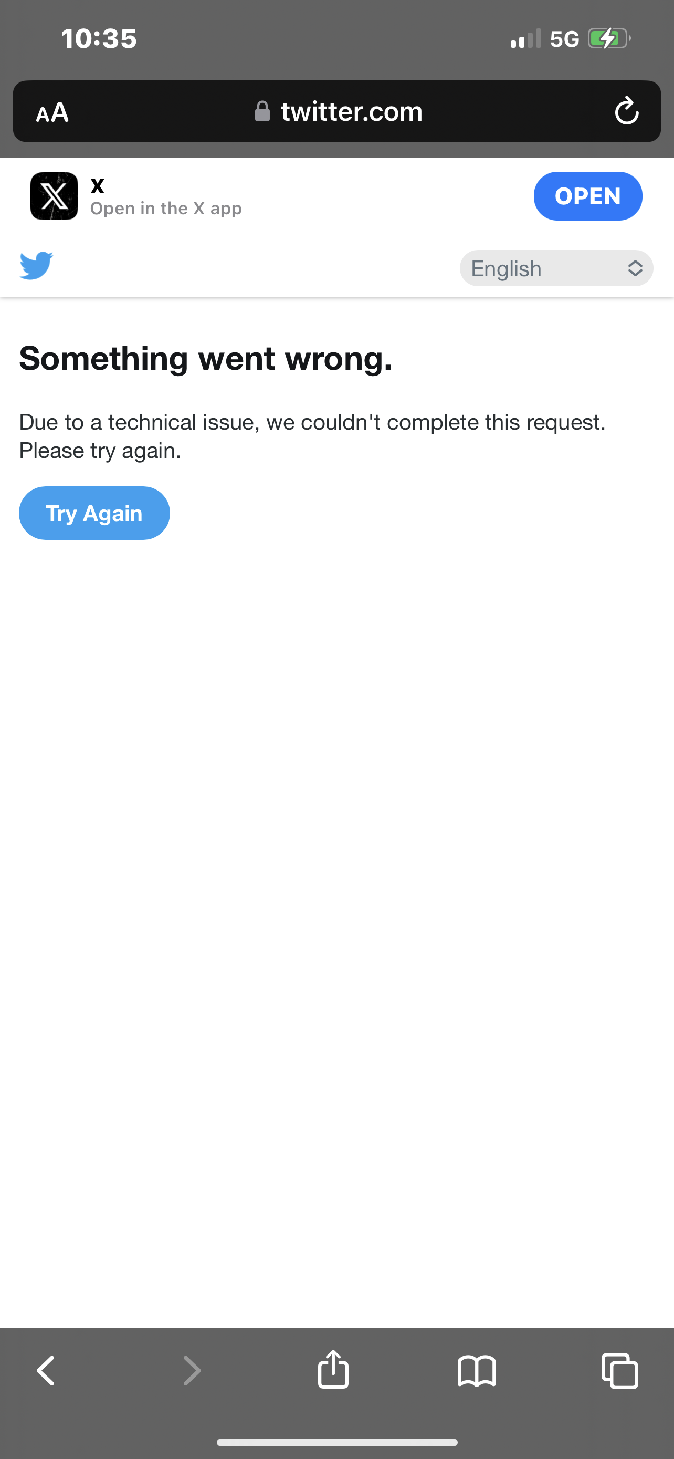
Task: Go back with Safari back arrow
Action: 46,1371
